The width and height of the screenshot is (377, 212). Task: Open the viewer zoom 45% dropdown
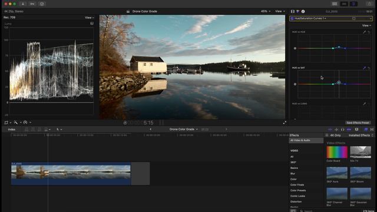coord(266,11)
